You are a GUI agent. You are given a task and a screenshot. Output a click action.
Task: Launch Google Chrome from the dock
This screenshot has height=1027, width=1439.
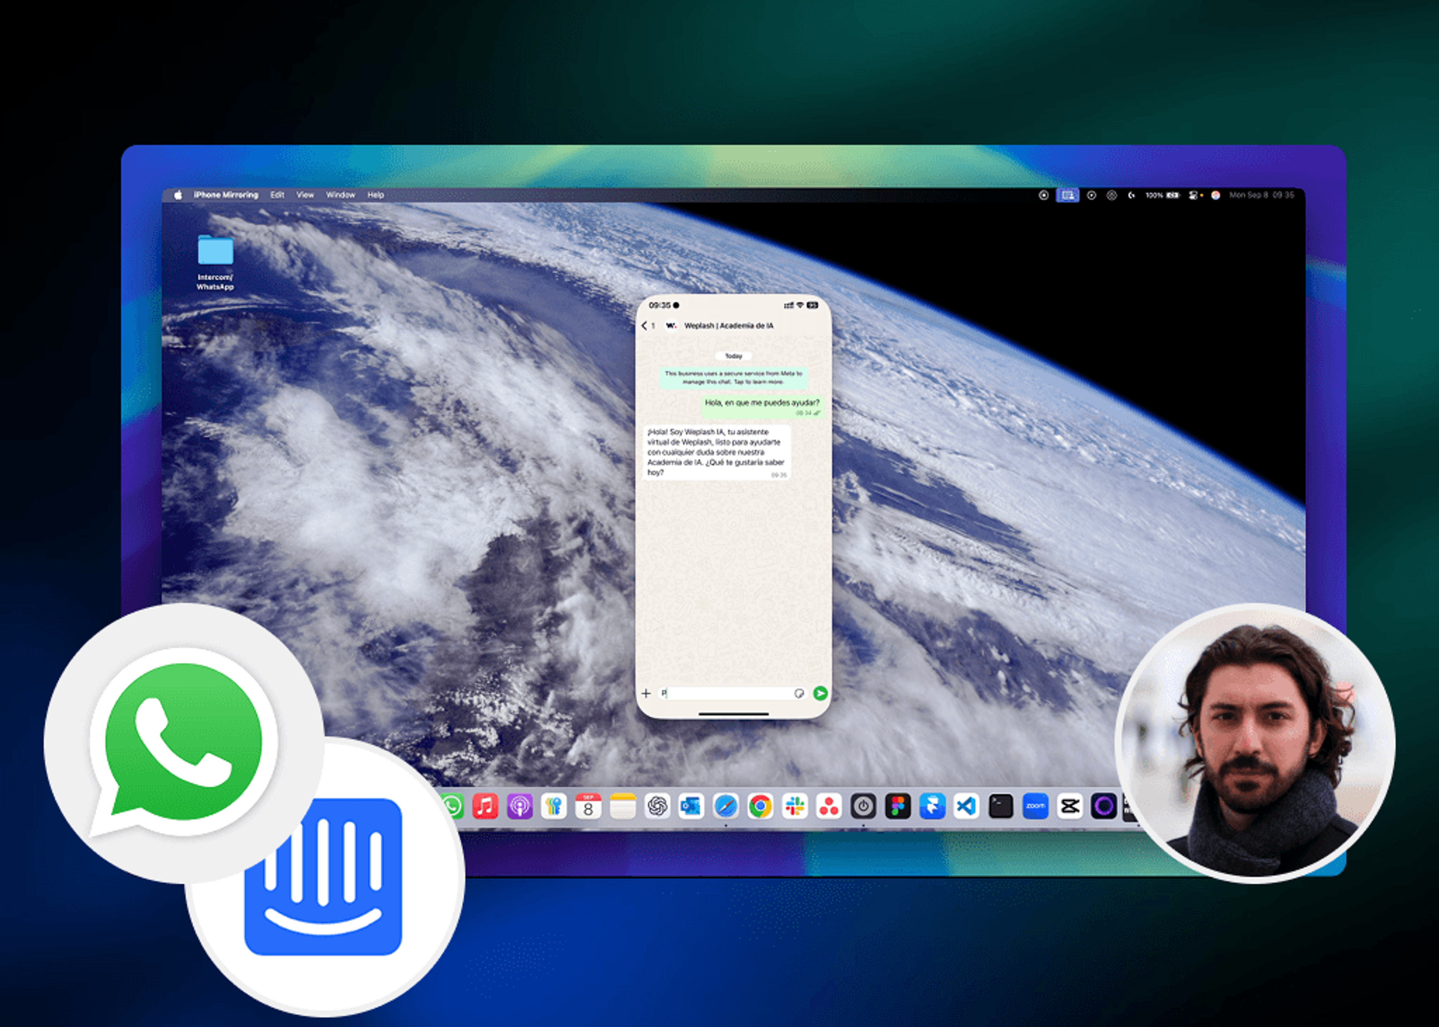pyautogui.click(x=760, y=806)
